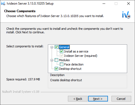Click the Ivideon Server (required) checkbox
This screenshot has height=105, width=135.
[x=61, y=56]
